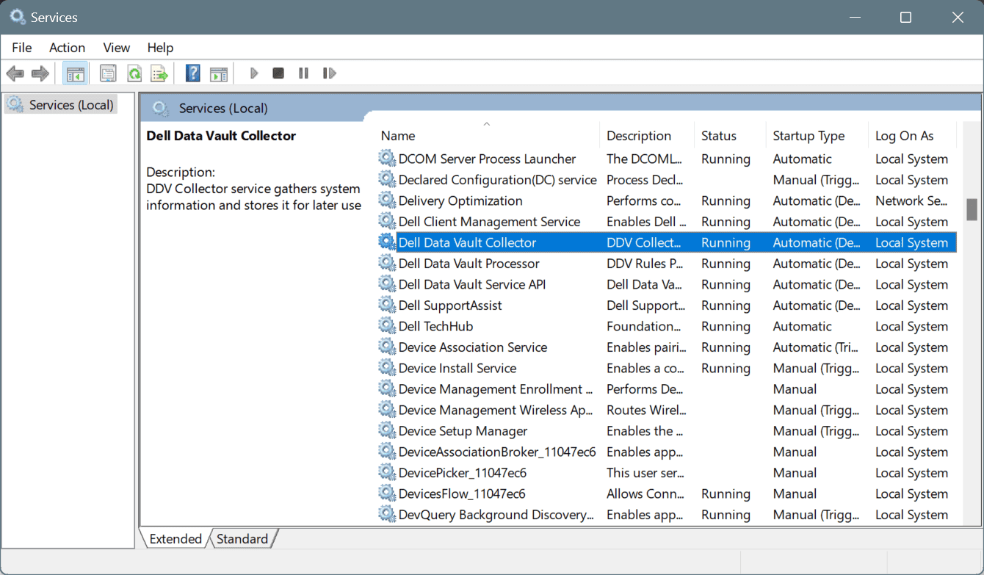The width and height of the screenshot is (984, 575).
Task: Click the Stop Service square icon
Action: point(278,73)
